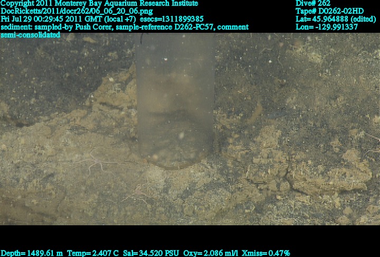Click the copyright line mentioning Monterey Bay Aquarium Research Institute
Image resolution: width=380 pixels, height=257 pixels.
click(x=99, y=3)
